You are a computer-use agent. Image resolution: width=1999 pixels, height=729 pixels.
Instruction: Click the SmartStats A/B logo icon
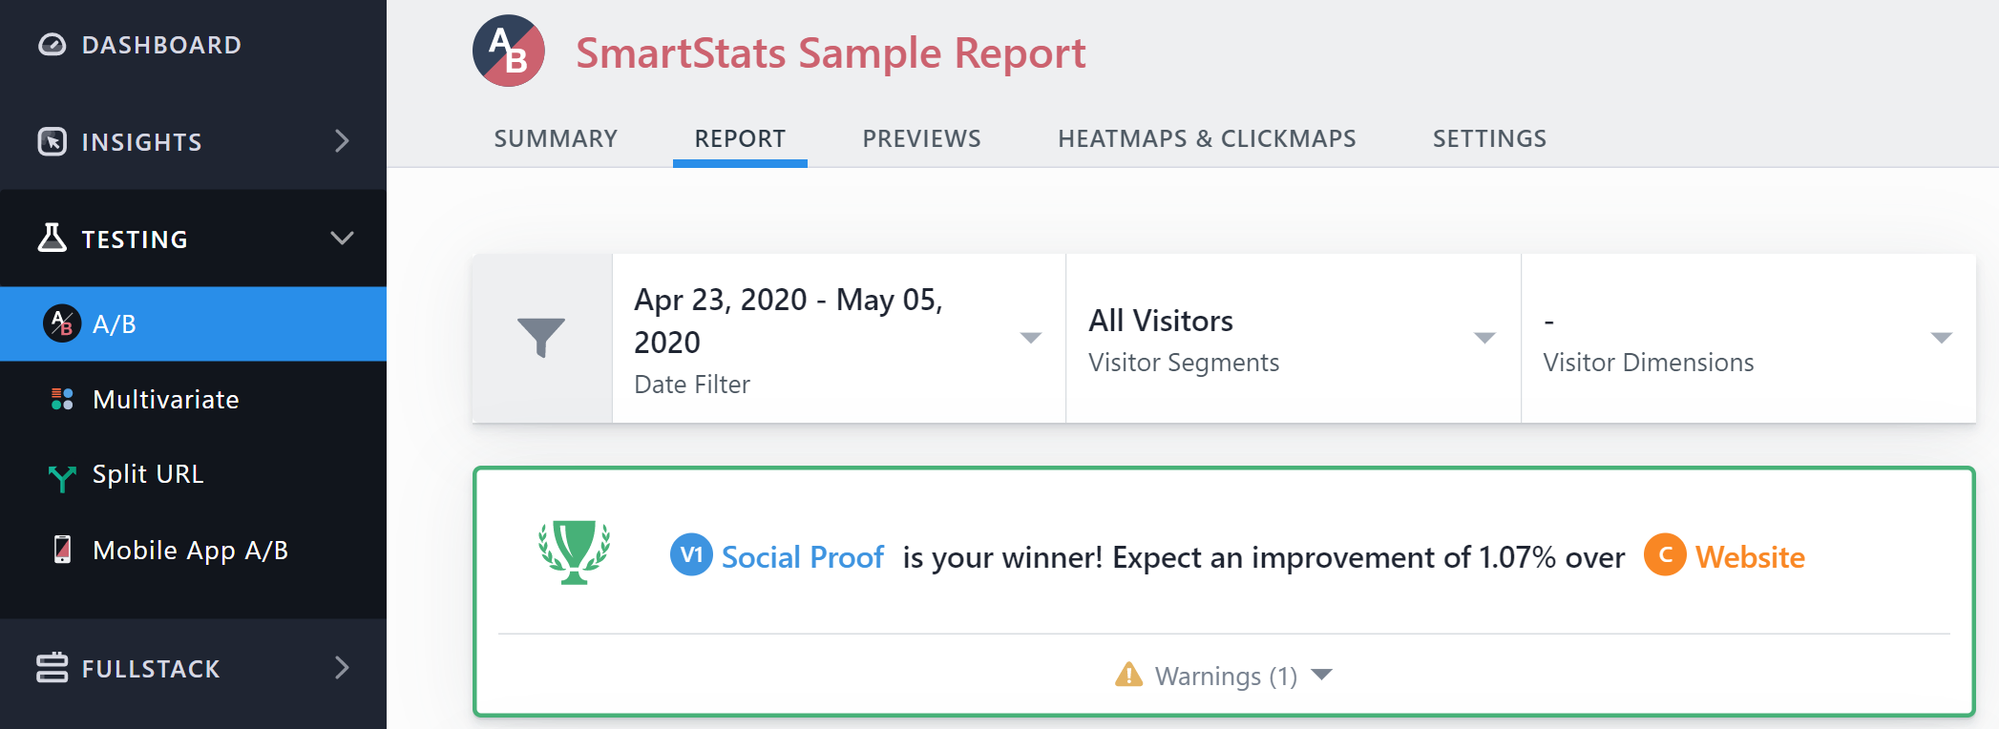(x=509, y=51)
